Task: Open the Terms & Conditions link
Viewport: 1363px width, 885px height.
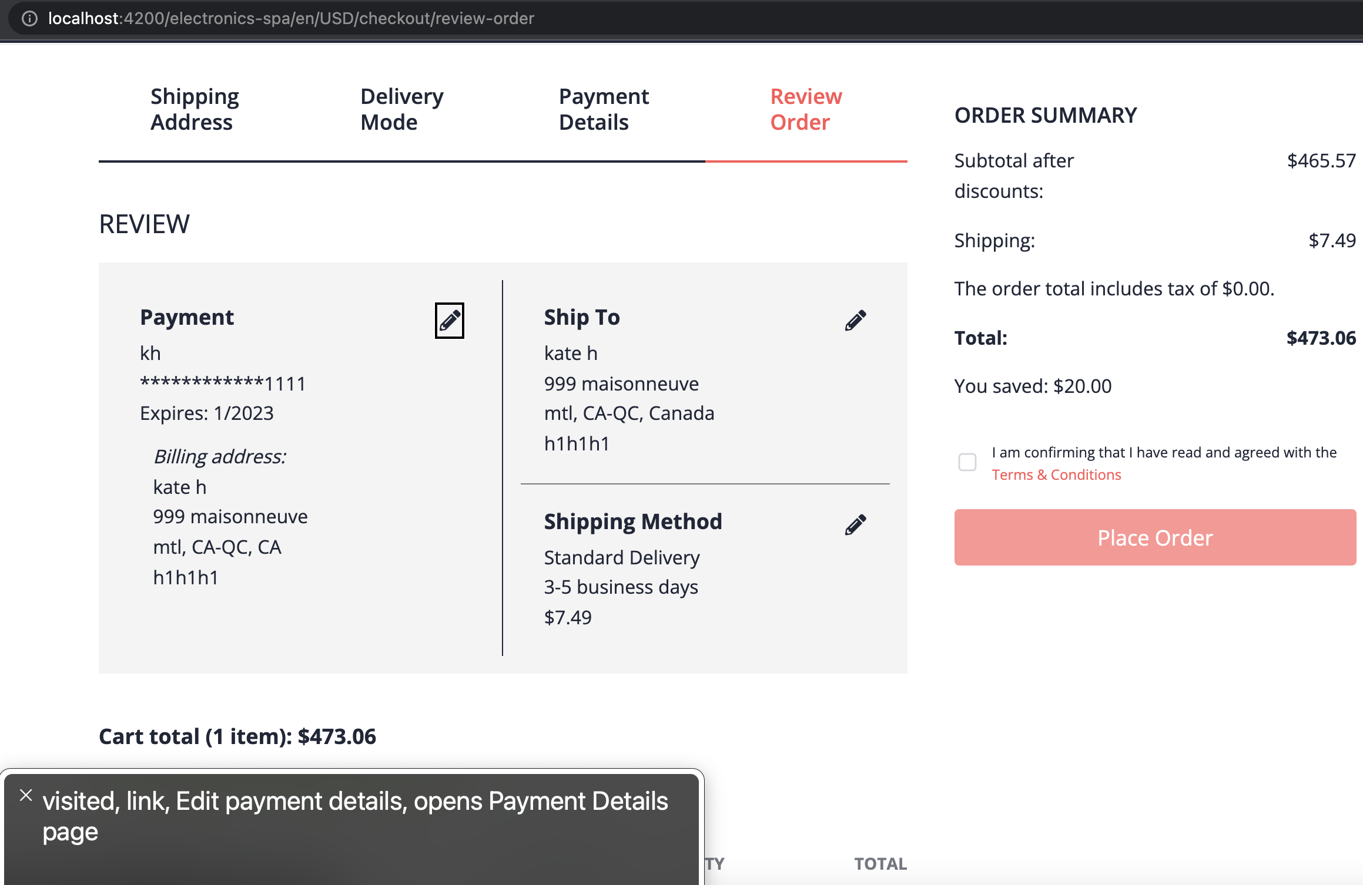Action: pos(1056,475)
